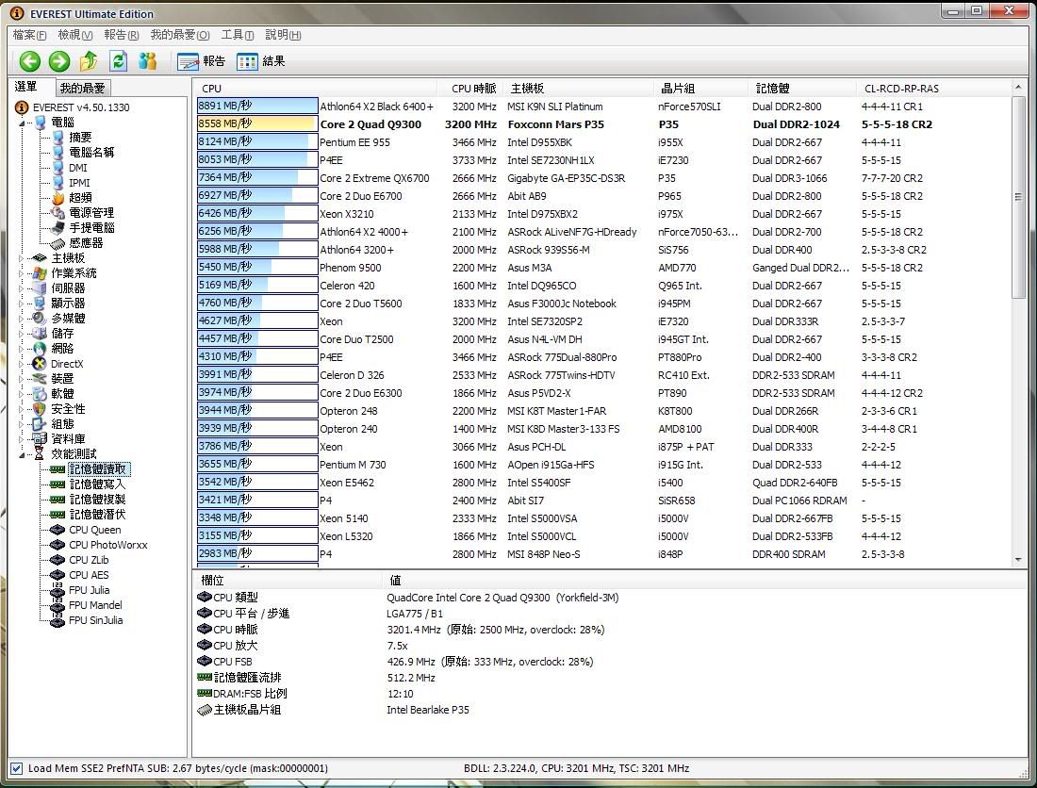Screen dimensions: 1037x788
Task: Select the FPU Julia icon
Action: click(58, 590)
